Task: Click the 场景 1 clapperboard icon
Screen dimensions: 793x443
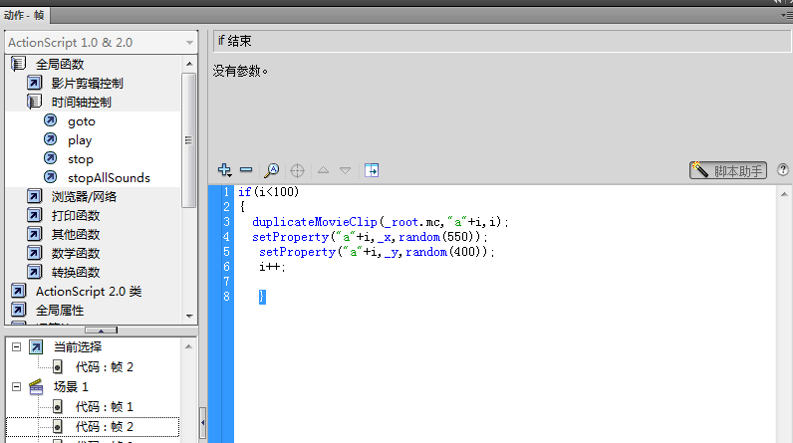Action: [x=36, y=387]
